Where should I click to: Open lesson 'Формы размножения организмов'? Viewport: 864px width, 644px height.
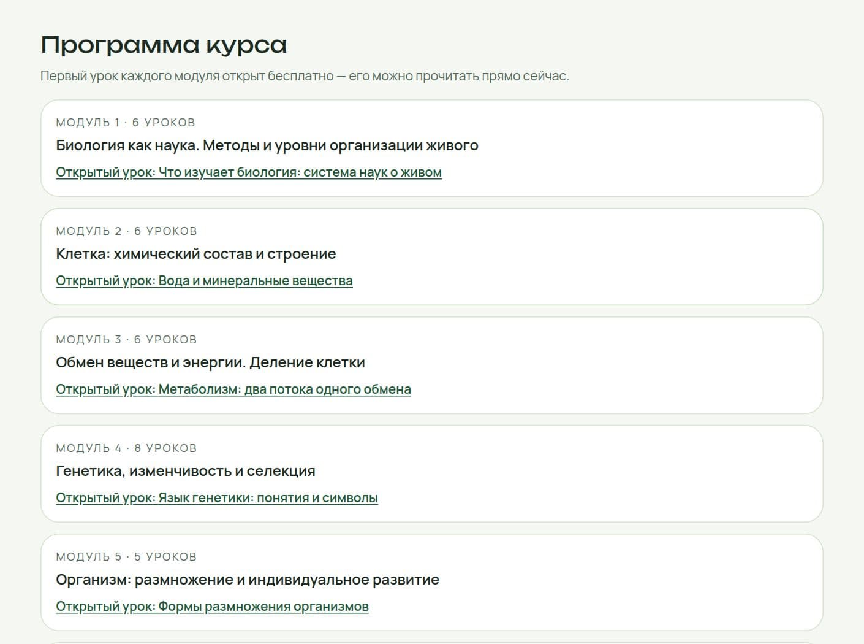212,607
